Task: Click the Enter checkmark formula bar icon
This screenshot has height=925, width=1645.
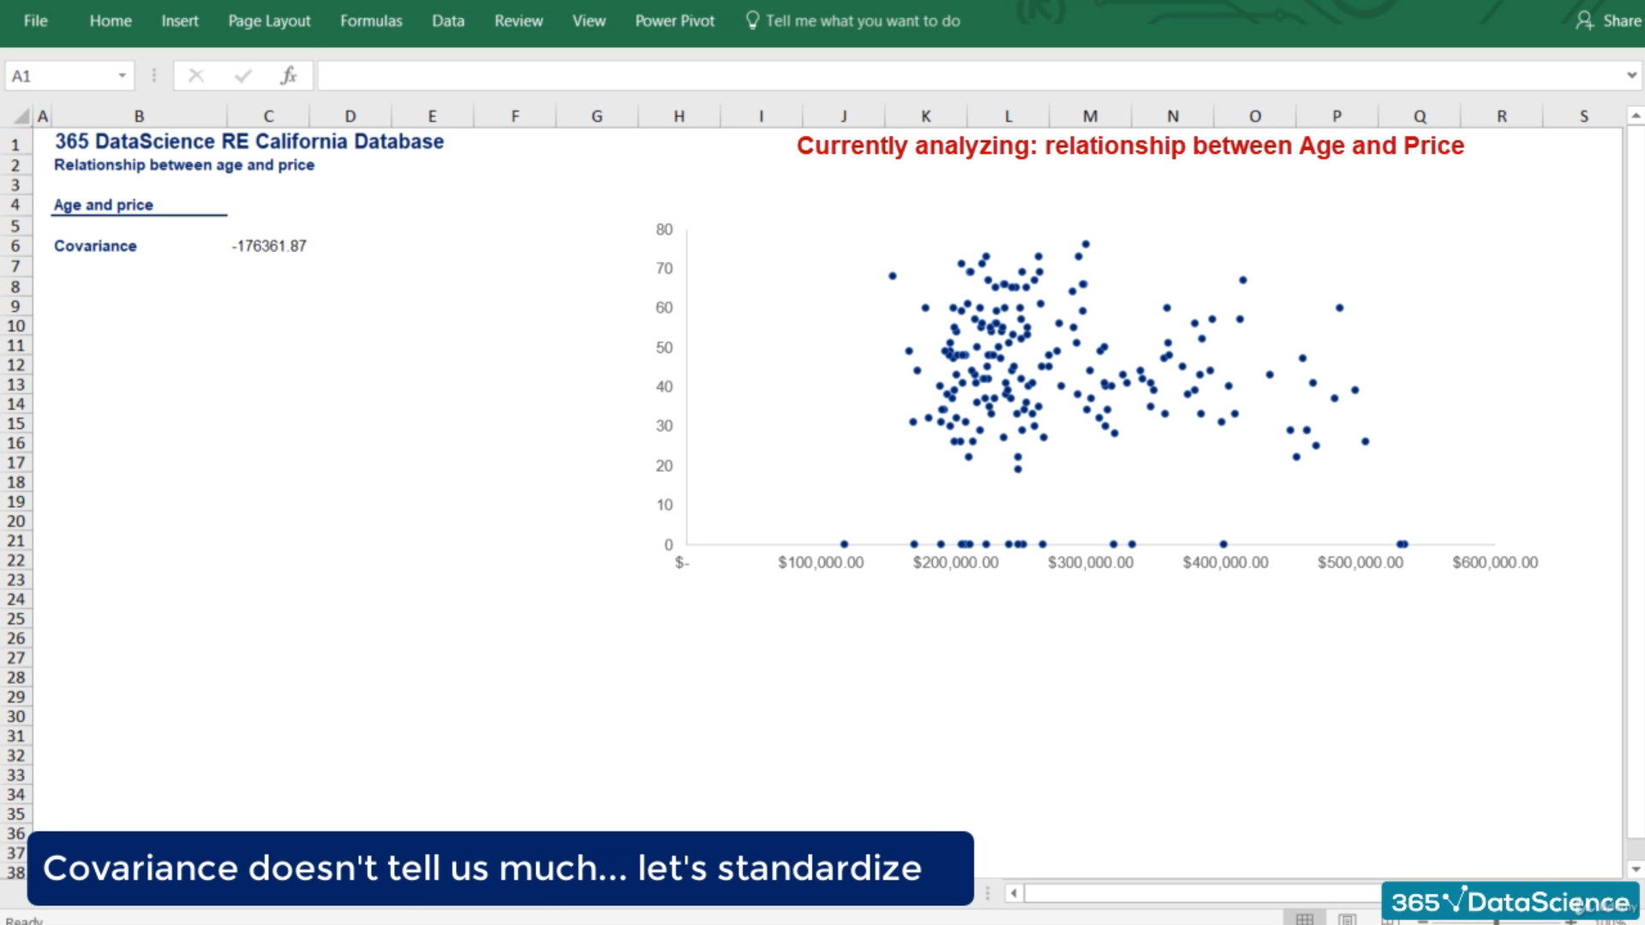Action: [243, 76]
